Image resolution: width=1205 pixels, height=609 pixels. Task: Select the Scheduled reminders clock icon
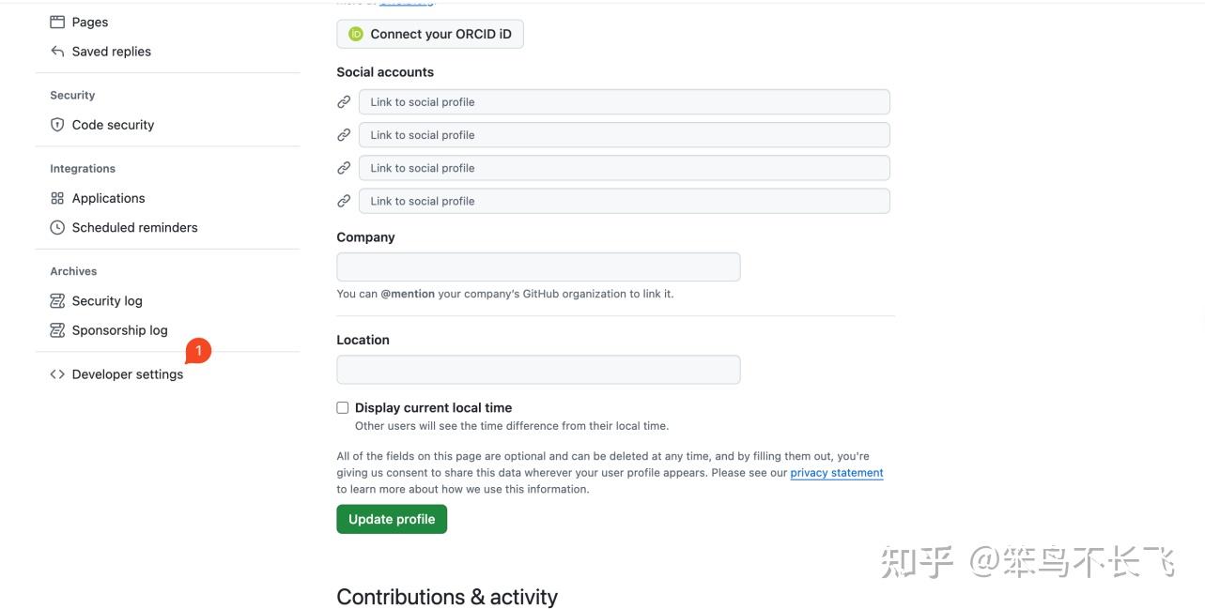pos(57,227)
